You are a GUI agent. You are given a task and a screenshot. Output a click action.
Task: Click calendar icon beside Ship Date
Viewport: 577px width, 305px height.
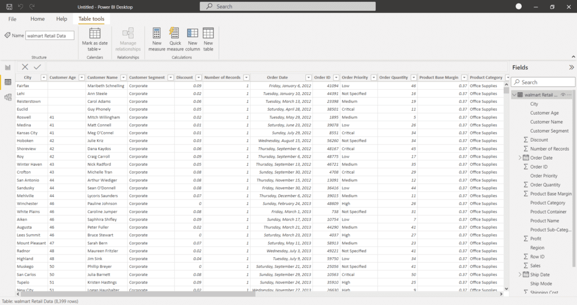click(x=526, y=275)
